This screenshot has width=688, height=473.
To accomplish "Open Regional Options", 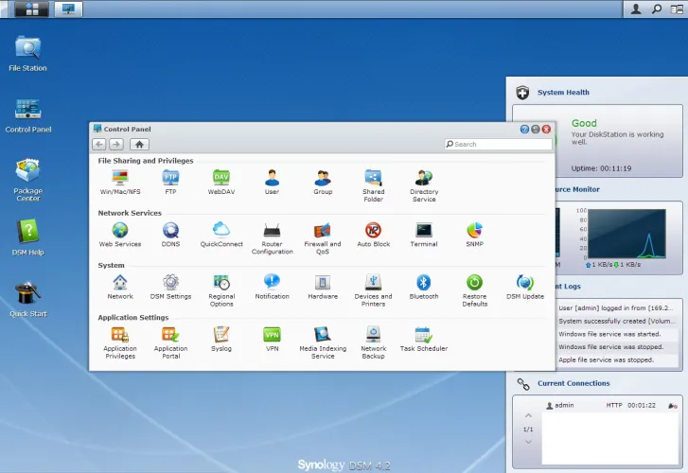I will [x=221, y=290].
